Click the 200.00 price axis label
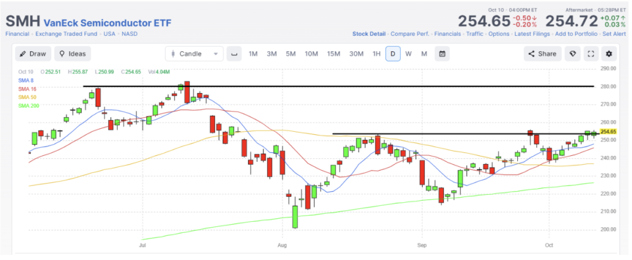The height and width of the screenshot is (260, 632). coord(608,229)
